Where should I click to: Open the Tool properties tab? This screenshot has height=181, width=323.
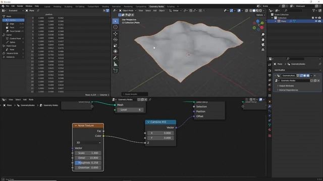coord(270,65)
